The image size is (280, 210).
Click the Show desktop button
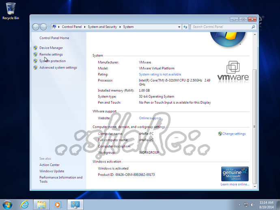[x=278, y=204]
